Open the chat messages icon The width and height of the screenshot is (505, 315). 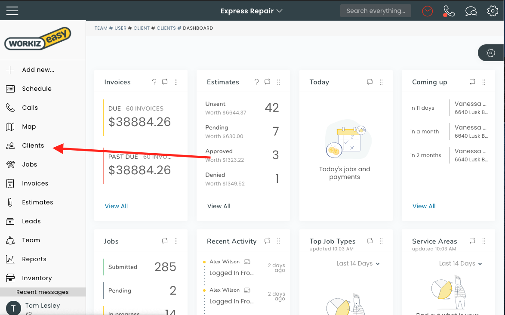coord(471,11)
